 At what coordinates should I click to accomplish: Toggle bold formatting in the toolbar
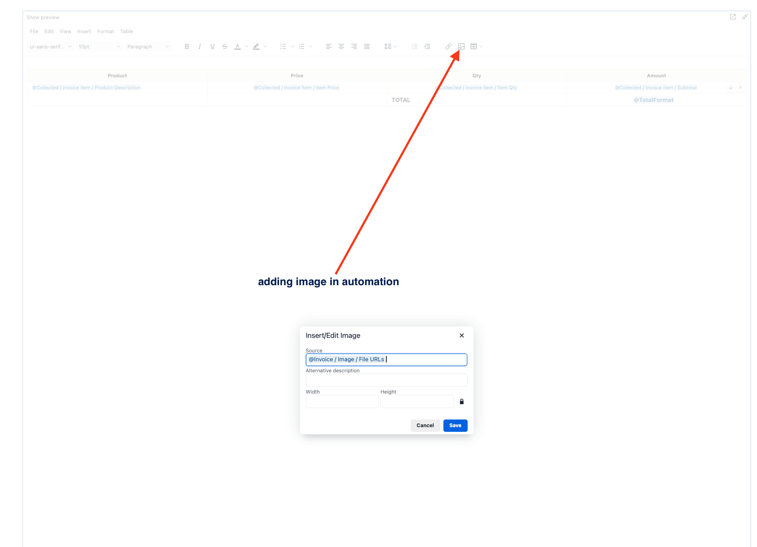pos(187,47)
